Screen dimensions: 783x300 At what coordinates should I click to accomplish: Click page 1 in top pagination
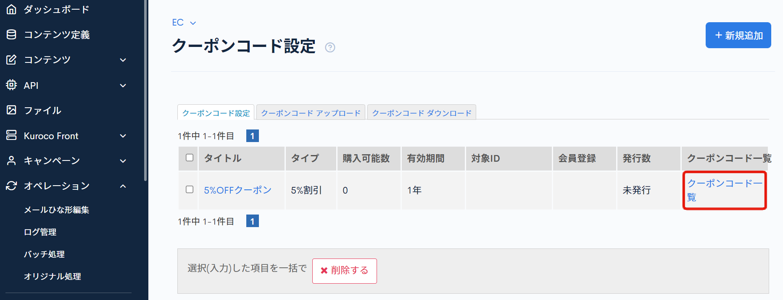click(x=252, y=136)
